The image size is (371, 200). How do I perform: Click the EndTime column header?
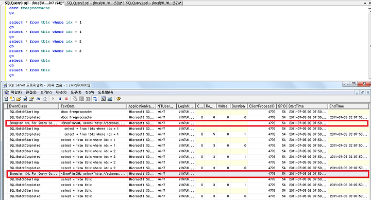click(x=348, y=106)
